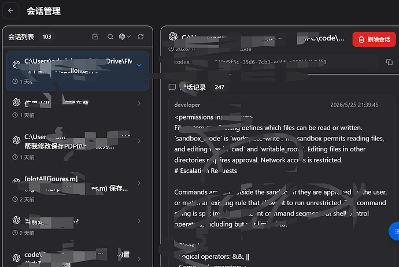Viewport: 399px width, 267px height.
Task: Click the 会话列表 heading
Action: pyautogui.click(x=21, y=37)
